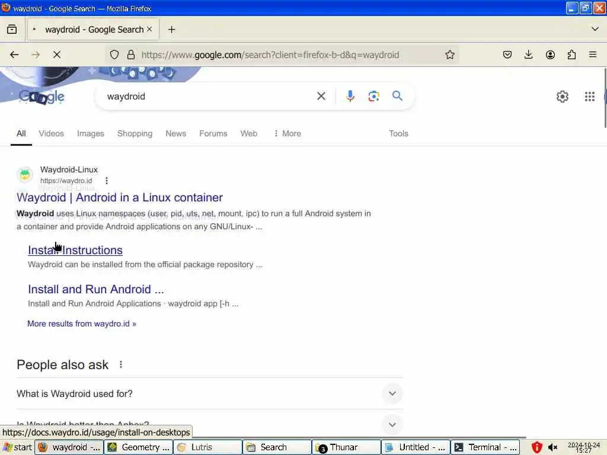
Task: Select the All results tab
Action: click(x=21, y=133)
